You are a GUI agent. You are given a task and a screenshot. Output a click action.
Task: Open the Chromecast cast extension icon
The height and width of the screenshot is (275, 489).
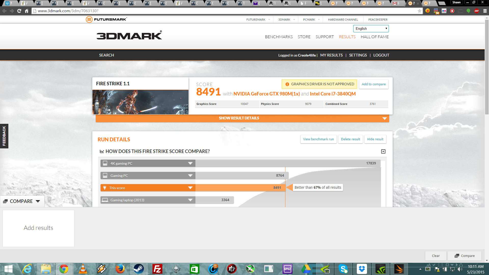pos(460,11)
